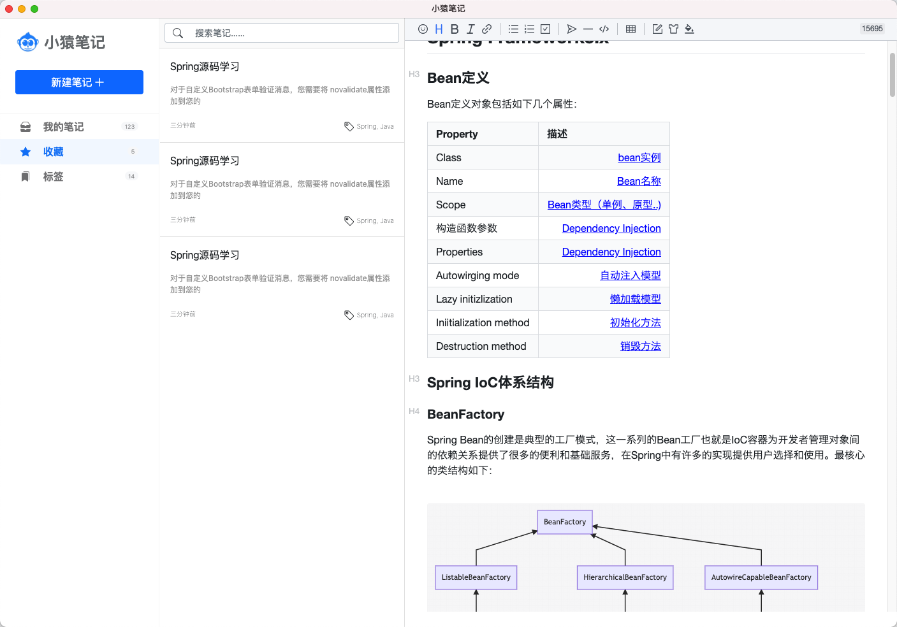Open the paint bucket fill color tool

pos(689,29)
